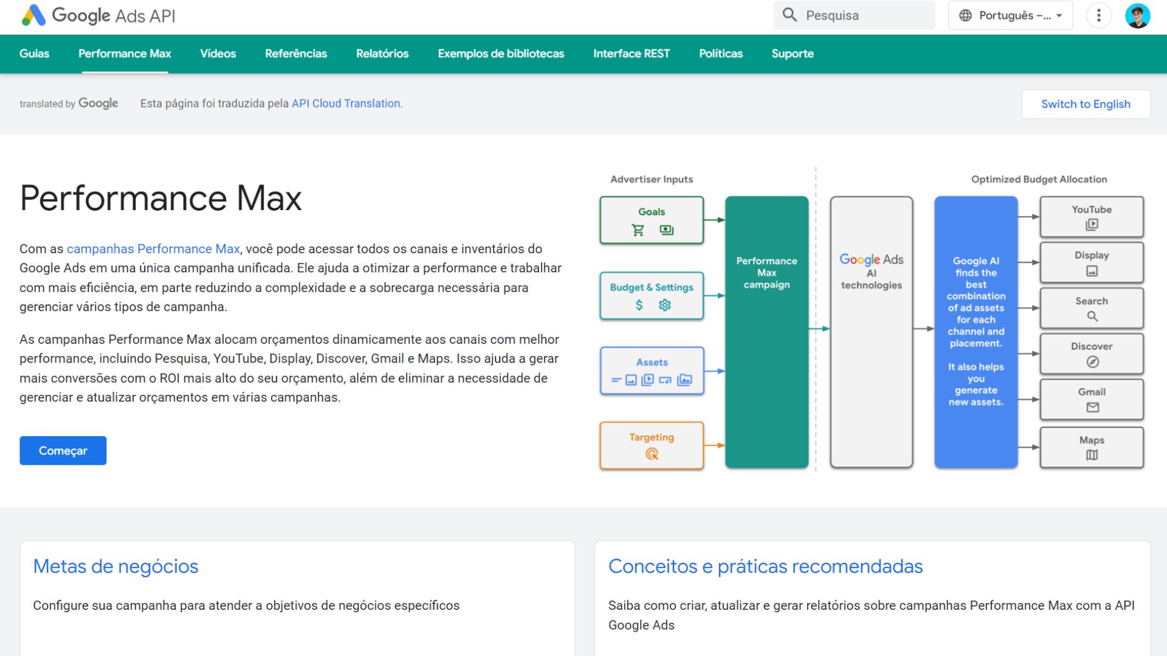The height and width of the screenshot is (656, 1167).
Task: Click the Gmail envelope icon in the diagram
Action: pos(1092,408)
